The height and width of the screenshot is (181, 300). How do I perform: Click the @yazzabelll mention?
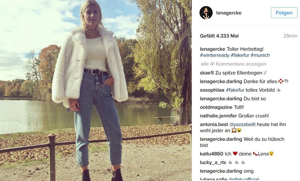(x=242, y=124)
